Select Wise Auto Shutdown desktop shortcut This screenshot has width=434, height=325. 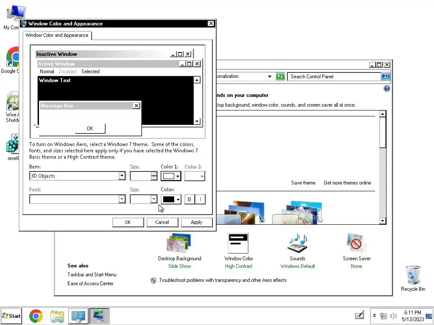(x=12, y=107)
